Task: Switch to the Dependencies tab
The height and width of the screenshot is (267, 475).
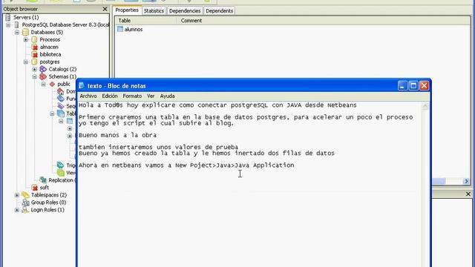Action: click(185, 11)
